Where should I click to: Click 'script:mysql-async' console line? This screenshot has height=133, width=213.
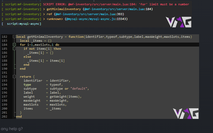23,24
